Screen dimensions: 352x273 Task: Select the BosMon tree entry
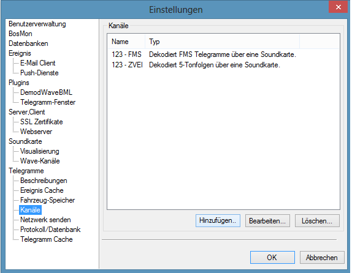pos(20,34)
